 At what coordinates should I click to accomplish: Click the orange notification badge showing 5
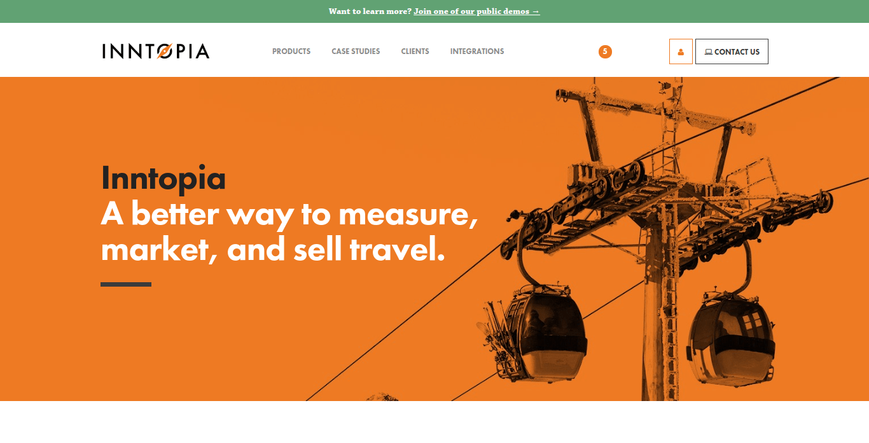(x=605, y=51)
